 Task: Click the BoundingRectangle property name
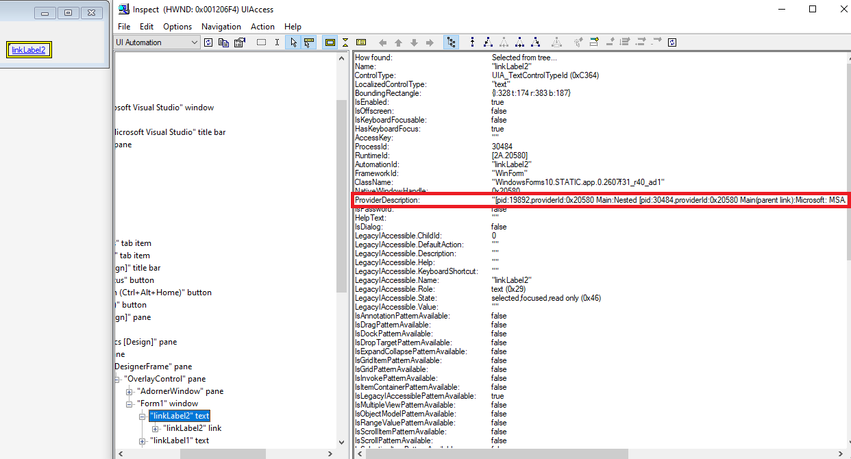[388, 93]
